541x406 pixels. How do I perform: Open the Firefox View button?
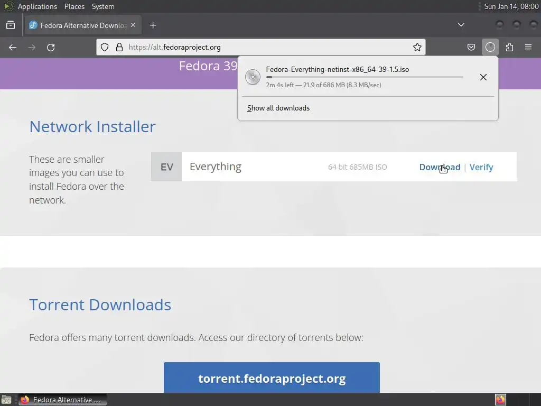point(11,25)
